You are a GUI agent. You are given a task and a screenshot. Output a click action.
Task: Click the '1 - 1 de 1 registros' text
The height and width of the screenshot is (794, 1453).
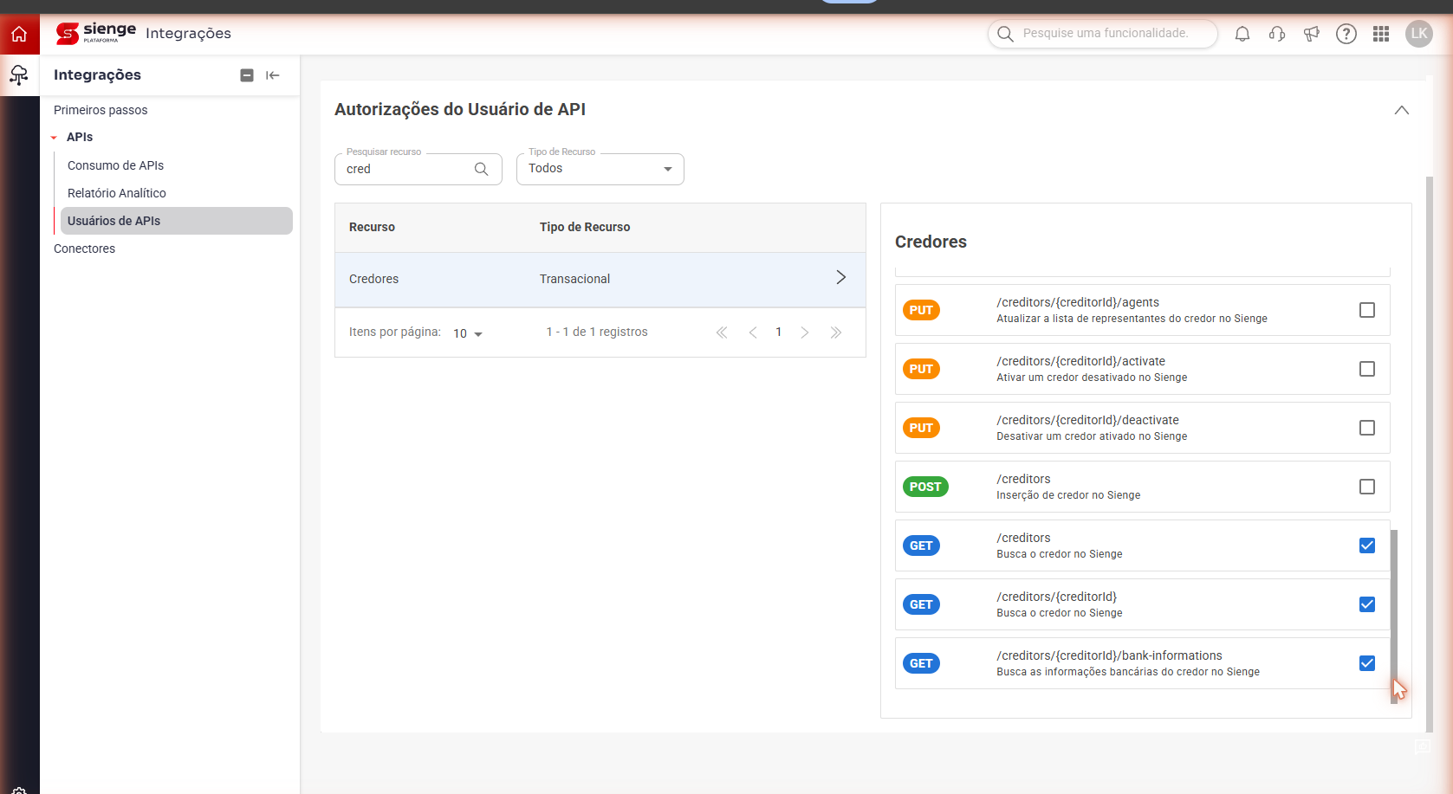pos(597,332)
